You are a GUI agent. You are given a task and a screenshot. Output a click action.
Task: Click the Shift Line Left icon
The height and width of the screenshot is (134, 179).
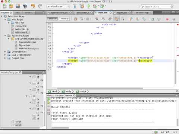tap(153, 19)
